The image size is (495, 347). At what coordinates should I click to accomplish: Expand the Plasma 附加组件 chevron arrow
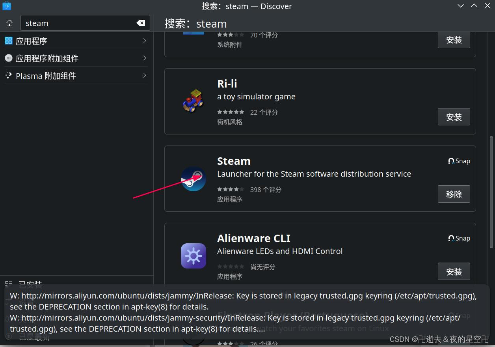(145, 75)
